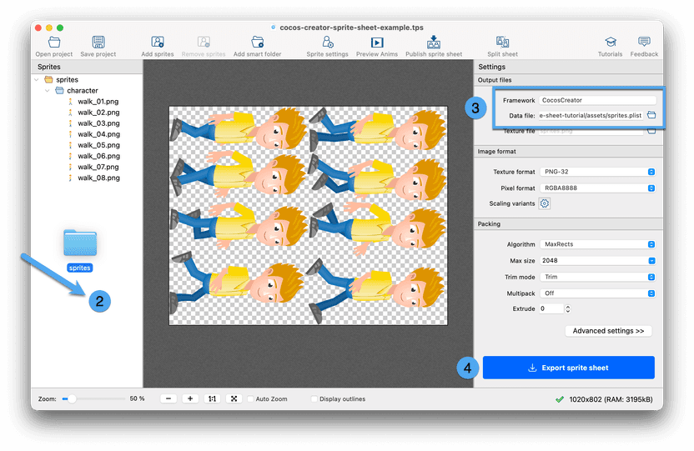This screenshot has height=451, width=694.
Task: Click the Data file path field
Action: [591, 115]
